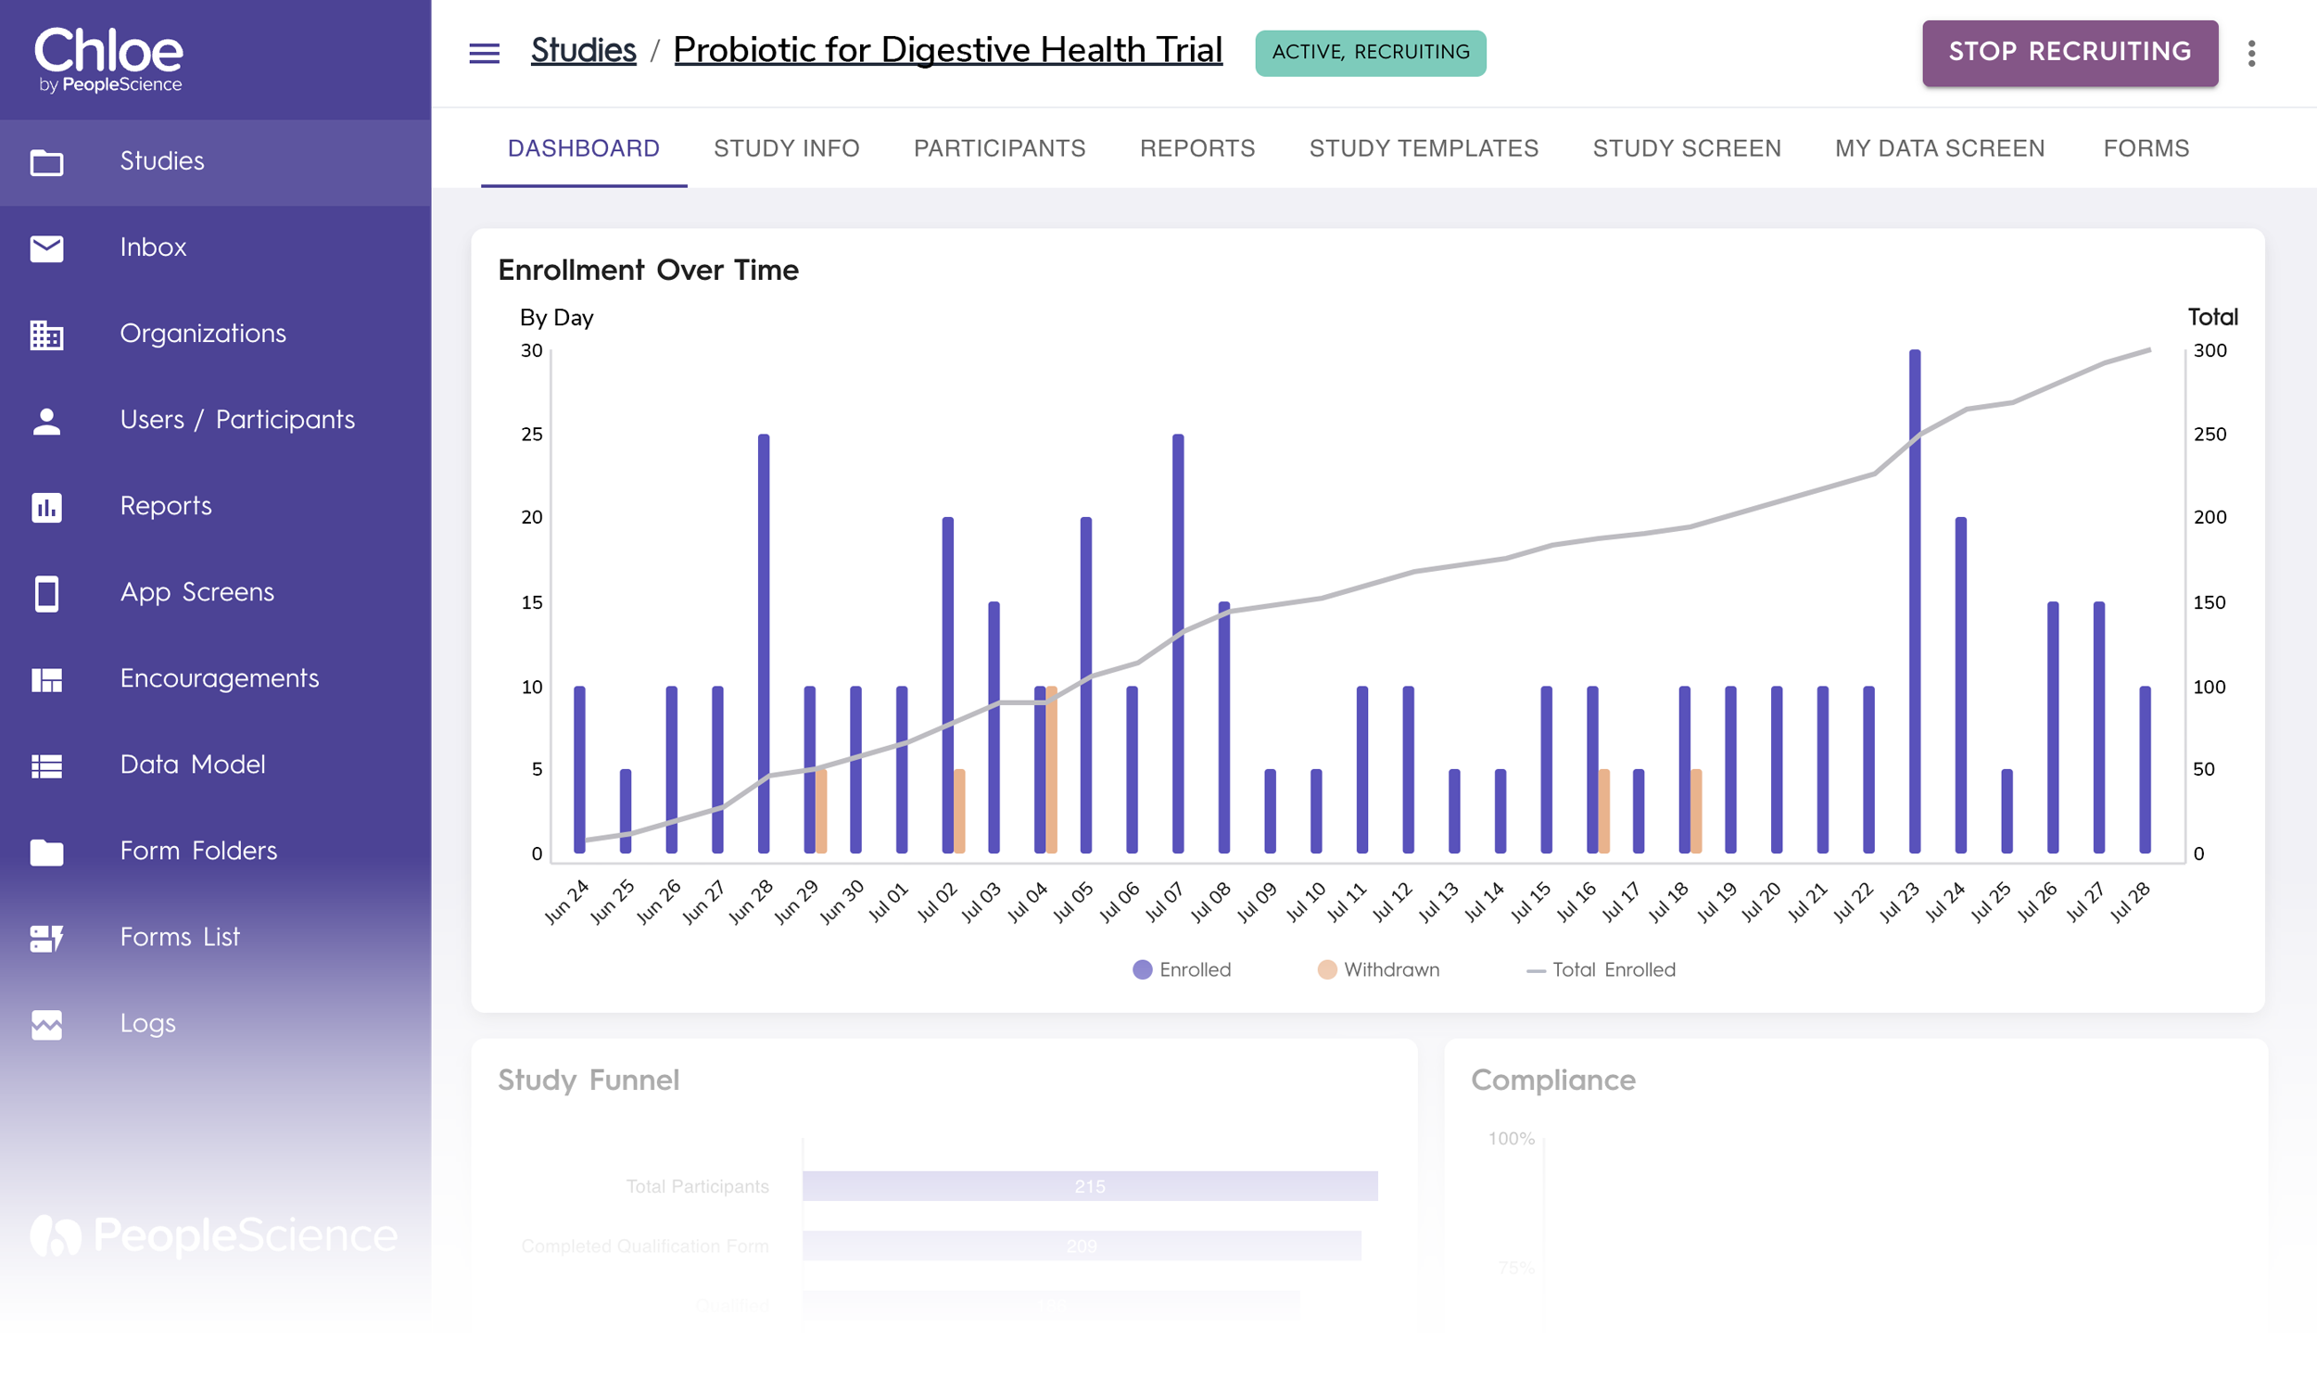Switch to the Participants tab
2317x1378 pixels.
click(x=999, y=148)
